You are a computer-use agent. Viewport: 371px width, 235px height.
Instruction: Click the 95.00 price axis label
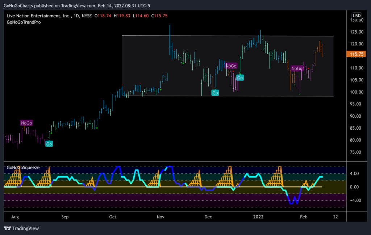click(x=356, y=104)
